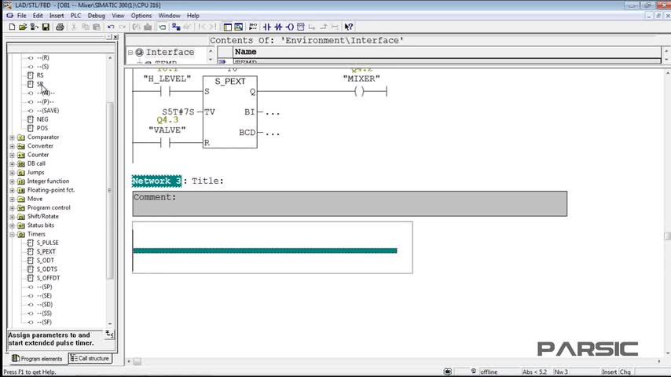Select the --(S) set coil element
This screenshot has height=377, width=671.
point(42,66)
